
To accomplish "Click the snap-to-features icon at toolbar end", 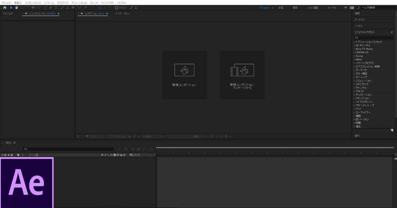I will pos(136,8).
